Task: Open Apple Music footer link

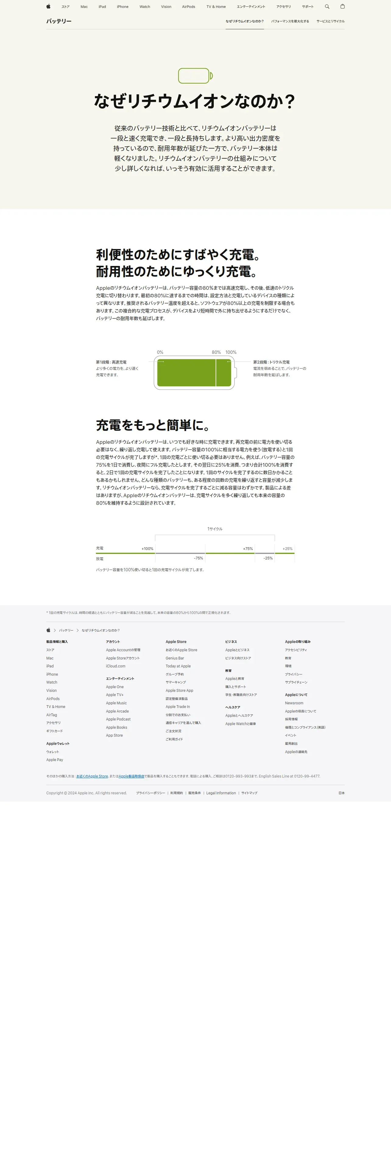Action: coord(117,703)
